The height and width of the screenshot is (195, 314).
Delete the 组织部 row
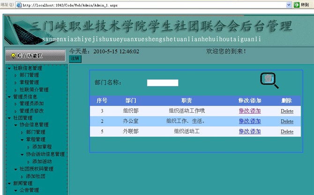[x=287, y=111]
